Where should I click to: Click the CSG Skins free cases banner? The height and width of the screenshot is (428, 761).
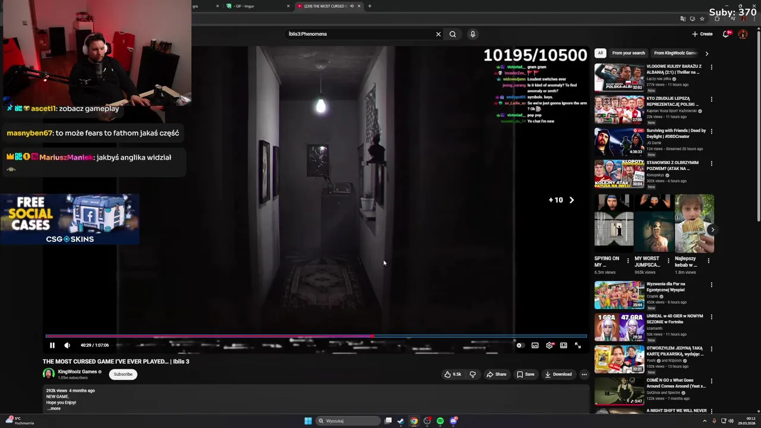pos(70,219)
